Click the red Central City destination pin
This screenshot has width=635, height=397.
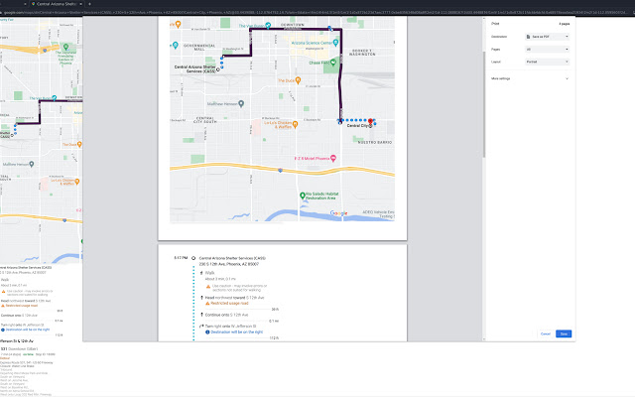(x=370, y=121)
